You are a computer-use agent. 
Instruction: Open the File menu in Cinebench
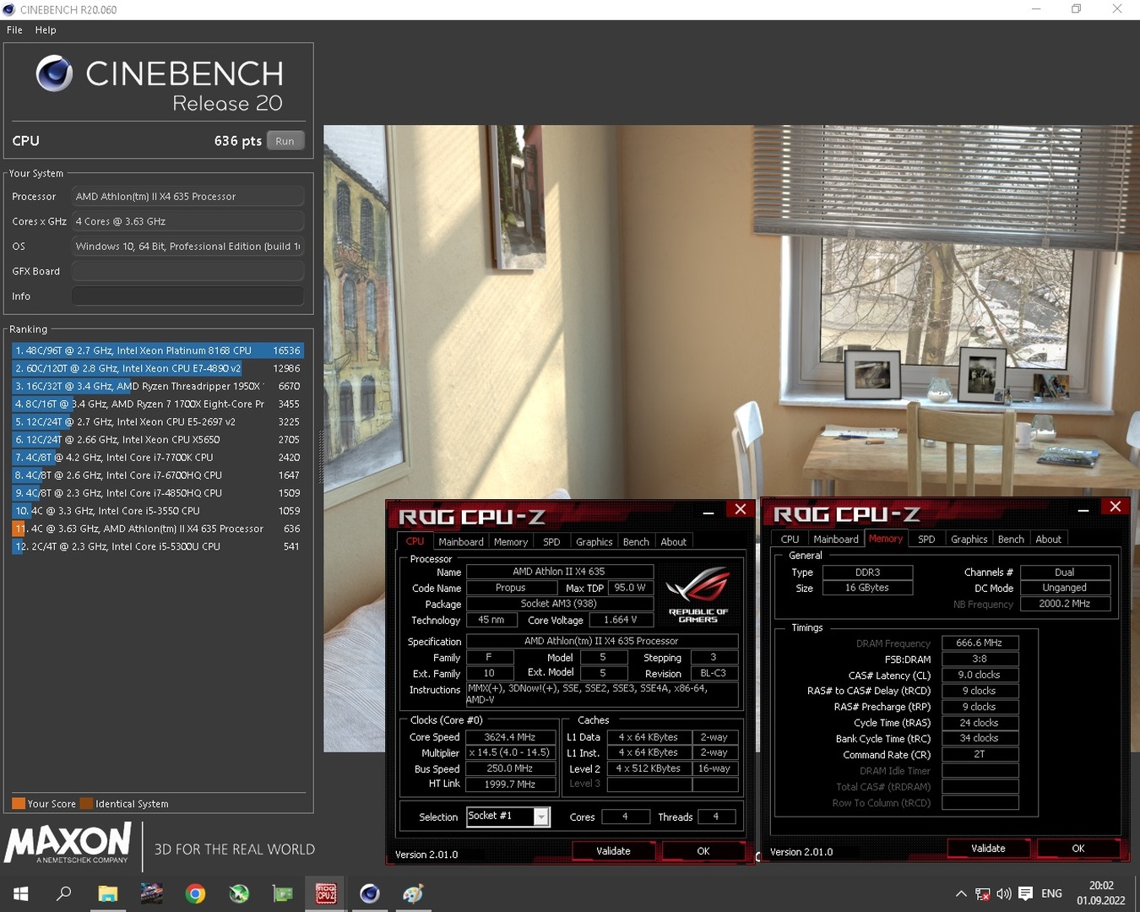coord(14,30)
